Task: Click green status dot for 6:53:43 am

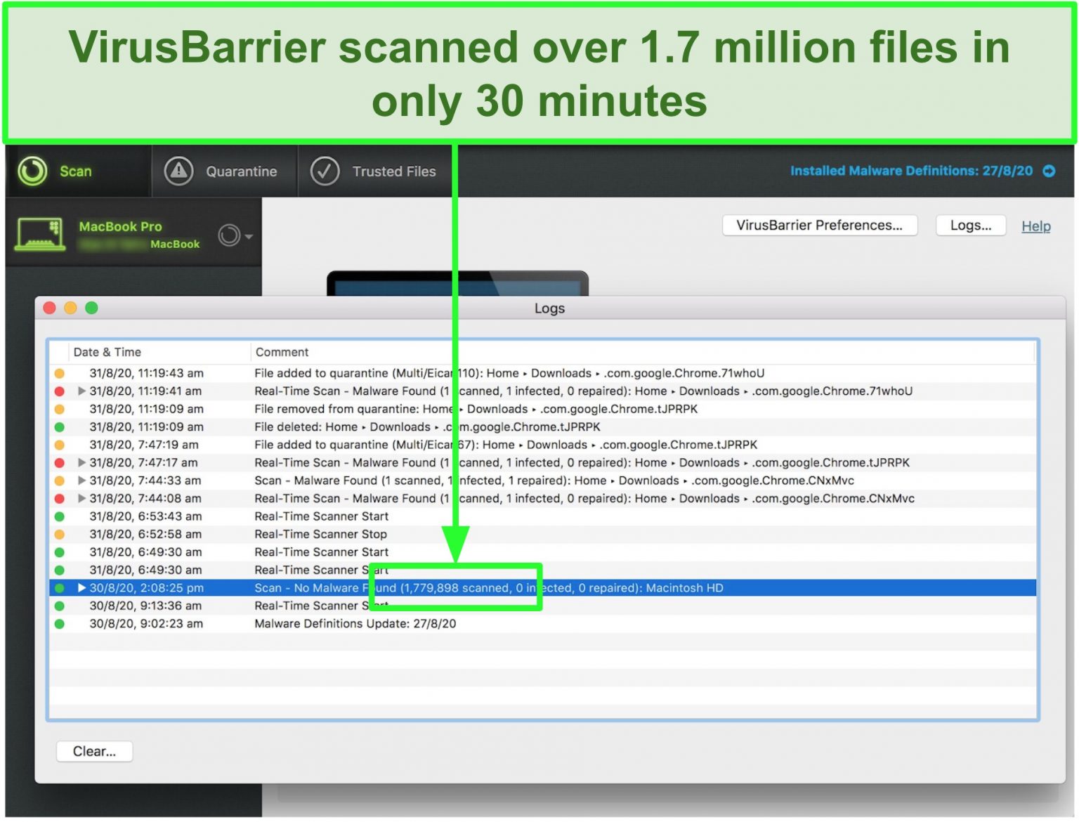Action: coord(60,516)
